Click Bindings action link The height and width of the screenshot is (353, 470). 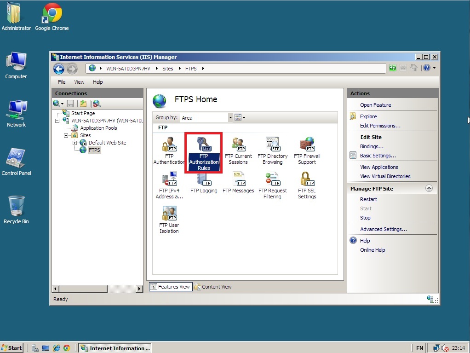pyautogui.click(x=372, y=146)
